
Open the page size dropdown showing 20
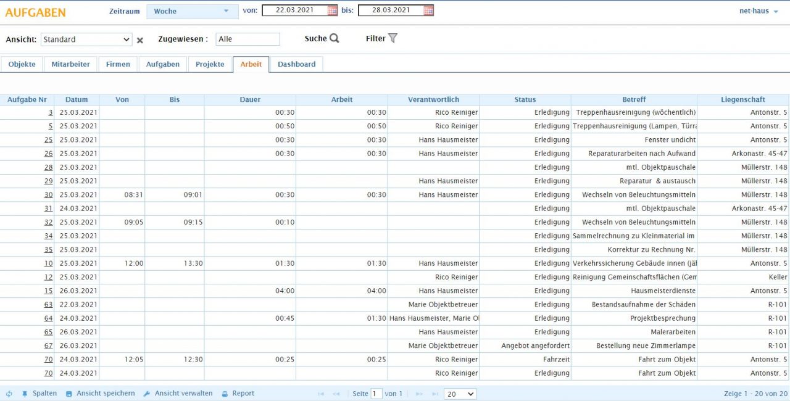click(x=459, y=394)
